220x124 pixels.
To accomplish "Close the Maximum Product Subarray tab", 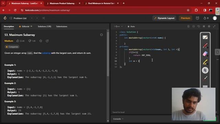I will tap(79, 3).
